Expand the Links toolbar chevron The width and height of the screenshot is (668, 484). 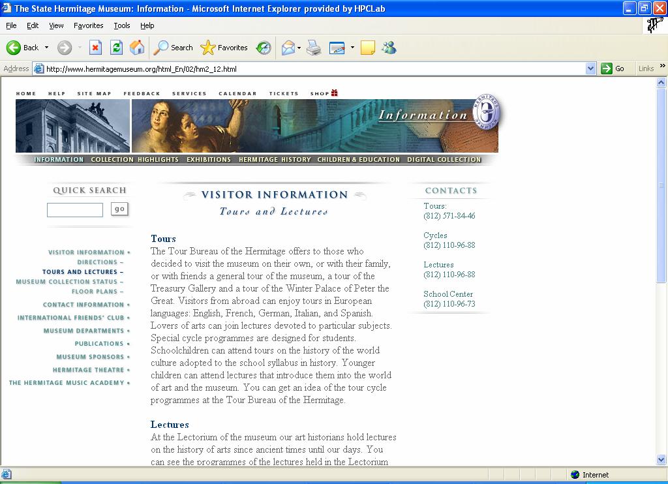(663, 66)
